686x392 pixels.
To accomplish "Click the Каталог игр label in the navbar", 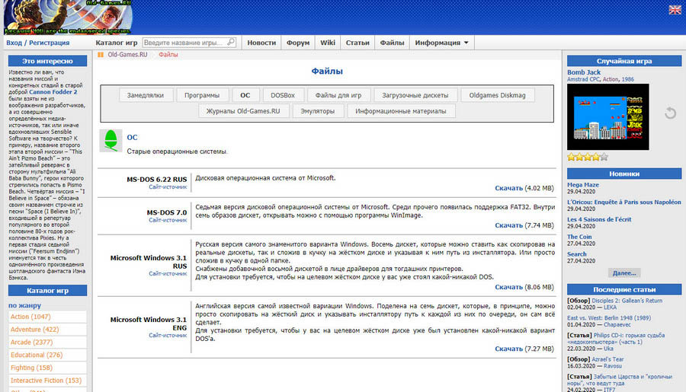I will point(117,43).
